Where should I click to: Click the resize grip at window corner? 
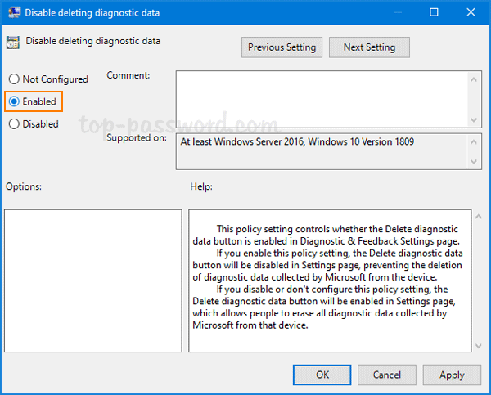[486, 390]
